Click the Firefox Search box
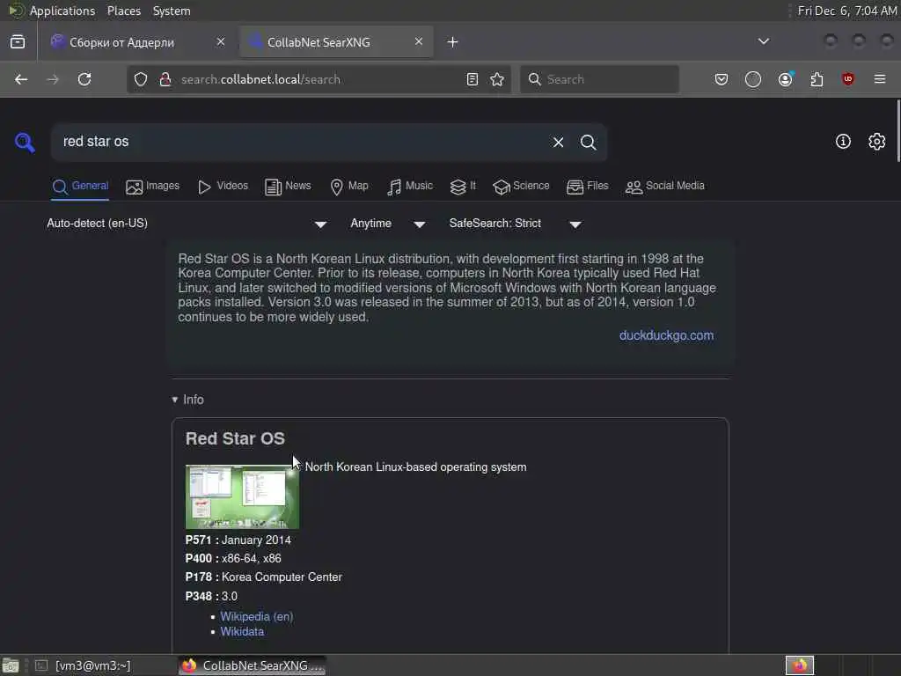The image size is (901, 676). coord(599,79)
